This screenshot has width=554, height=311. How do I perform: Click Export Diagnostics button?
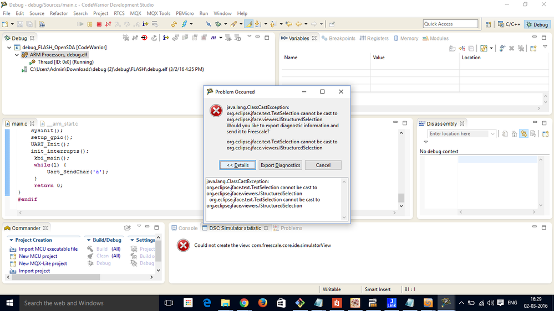tap(280, 165)
